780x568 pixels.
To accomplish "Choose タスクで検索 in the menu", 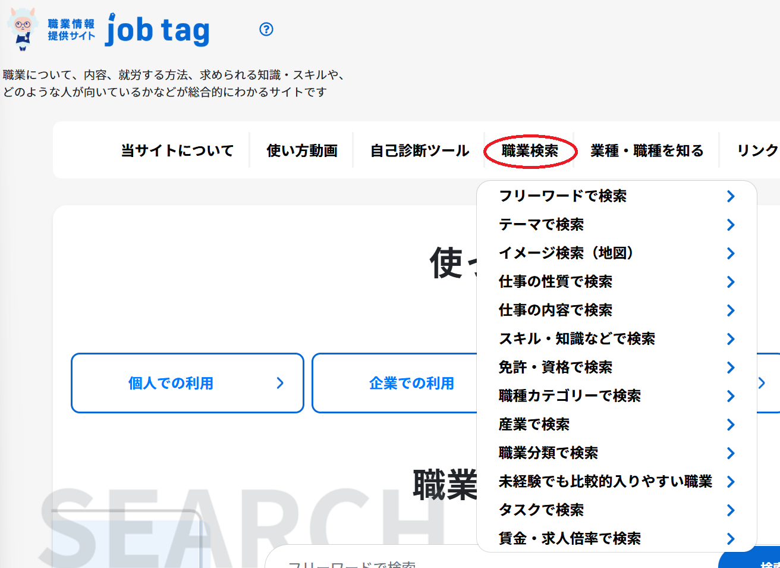I will click(541, 510).
